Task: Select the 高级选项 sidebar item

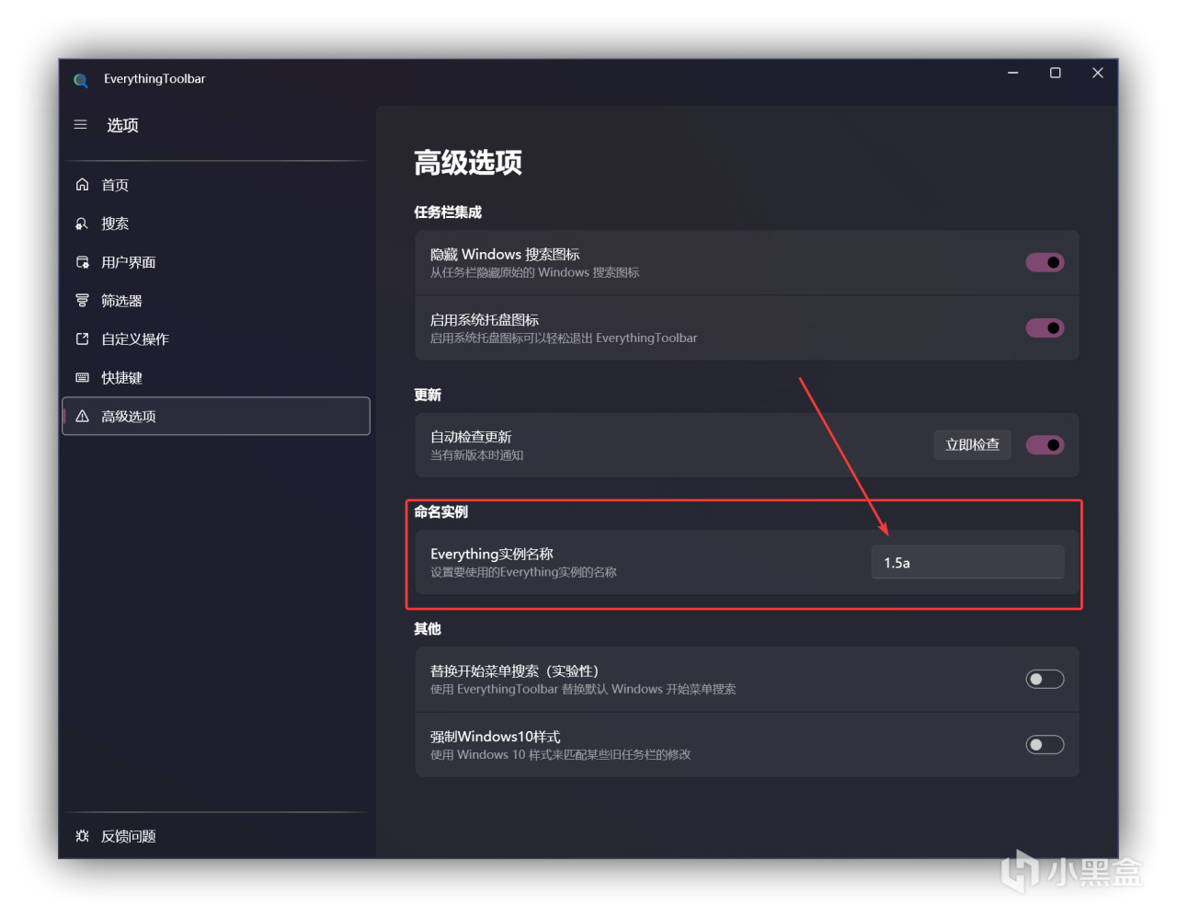Action: tap(216, 417)
